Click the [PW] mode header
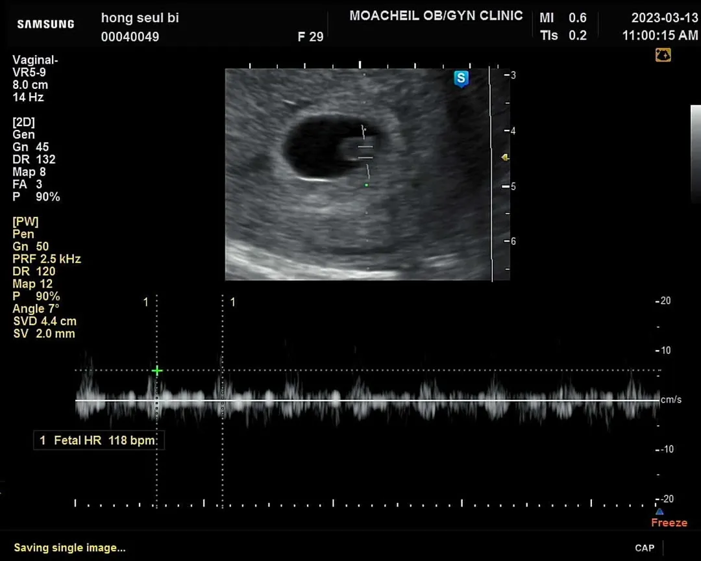 coord(25,221)
